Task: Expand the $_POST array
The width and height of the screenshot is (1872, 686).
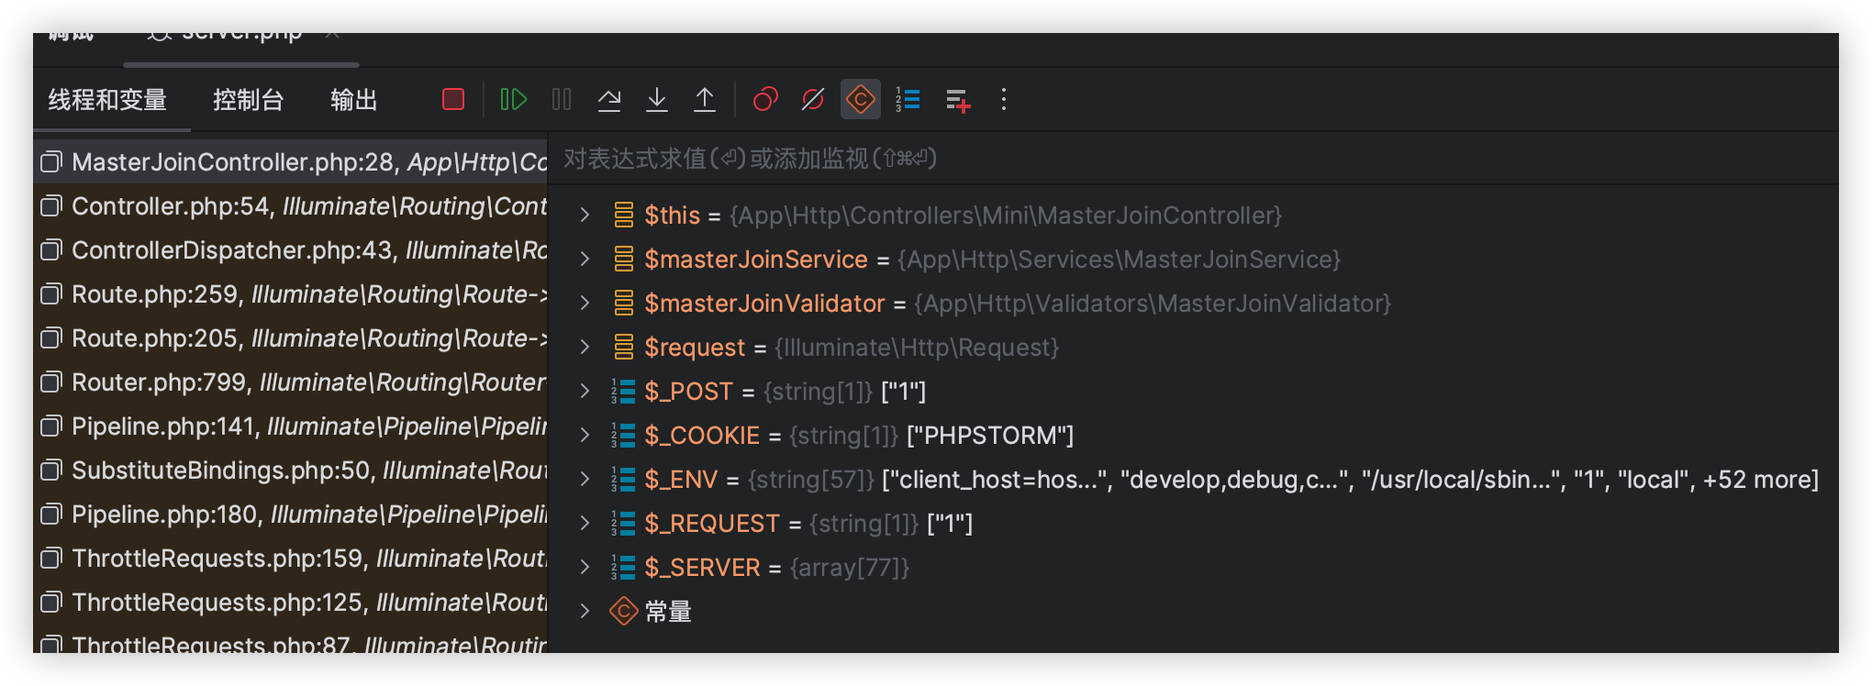Action: point(585,392)
